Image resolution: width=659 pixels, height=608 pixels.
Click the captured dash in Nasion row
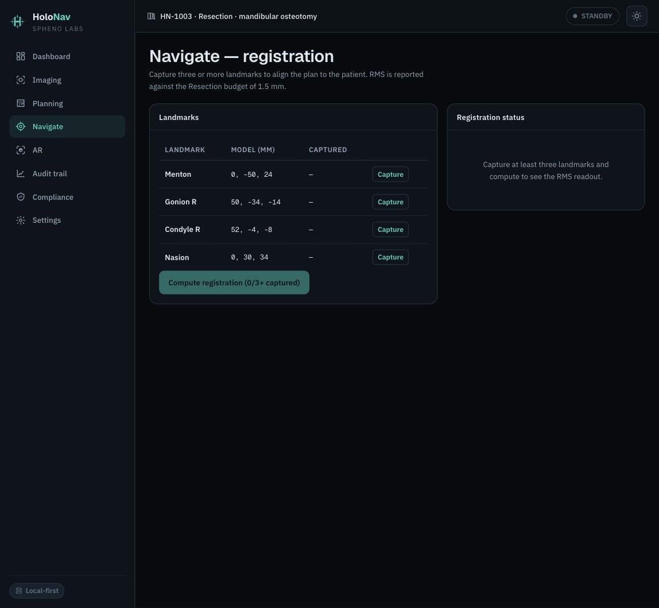[x=311, y=257]
